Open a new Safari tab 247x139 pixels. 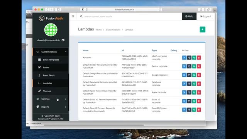tap(215, 10)
